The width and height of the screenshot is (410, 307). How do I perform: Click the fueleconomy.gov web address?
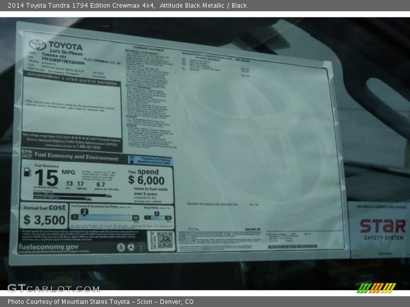click(x=48, y=247)
